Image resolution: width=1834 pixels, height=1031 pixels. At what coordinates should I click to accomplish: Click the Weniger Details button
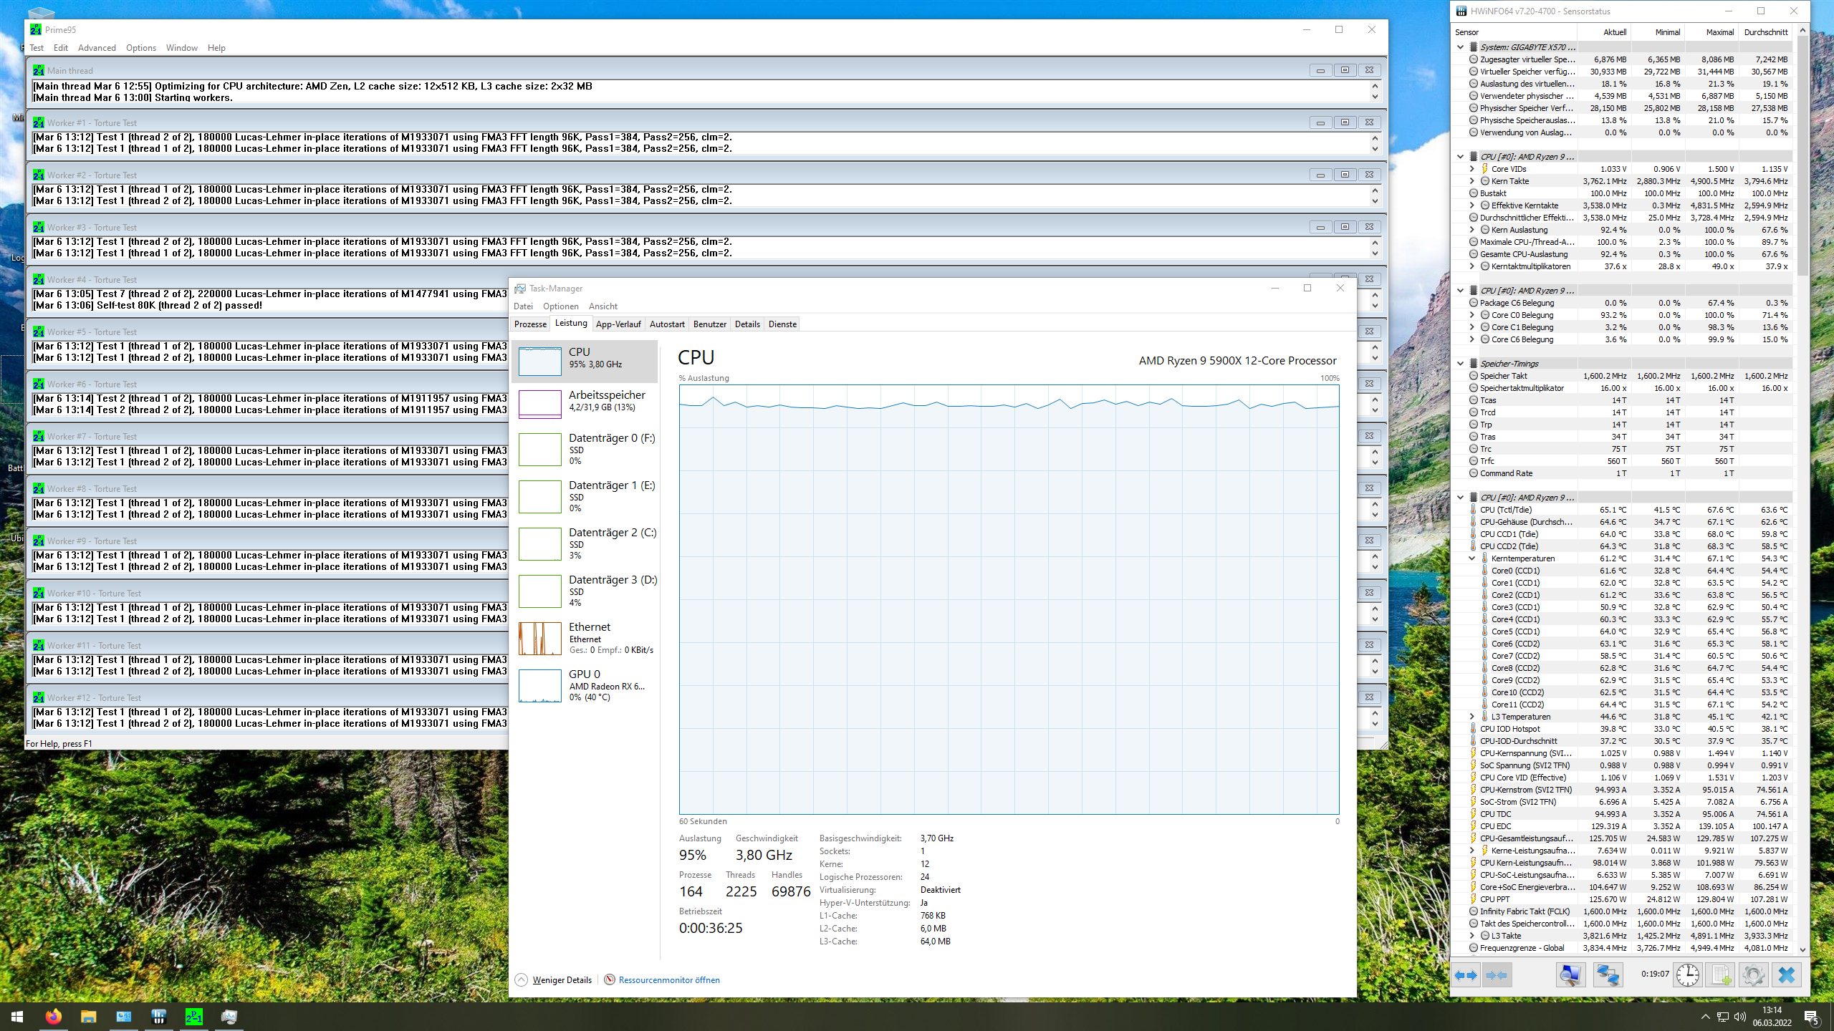point(562,980)
